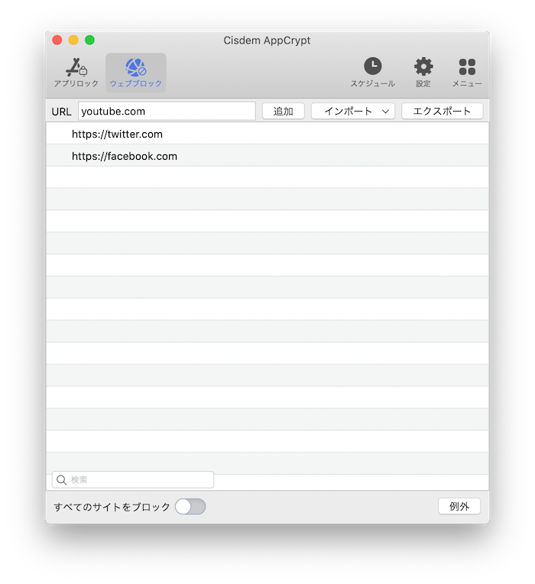Screen dimensions: 535x584
Task: Expand the インポート dropdown
Action: tap(353, 112)
